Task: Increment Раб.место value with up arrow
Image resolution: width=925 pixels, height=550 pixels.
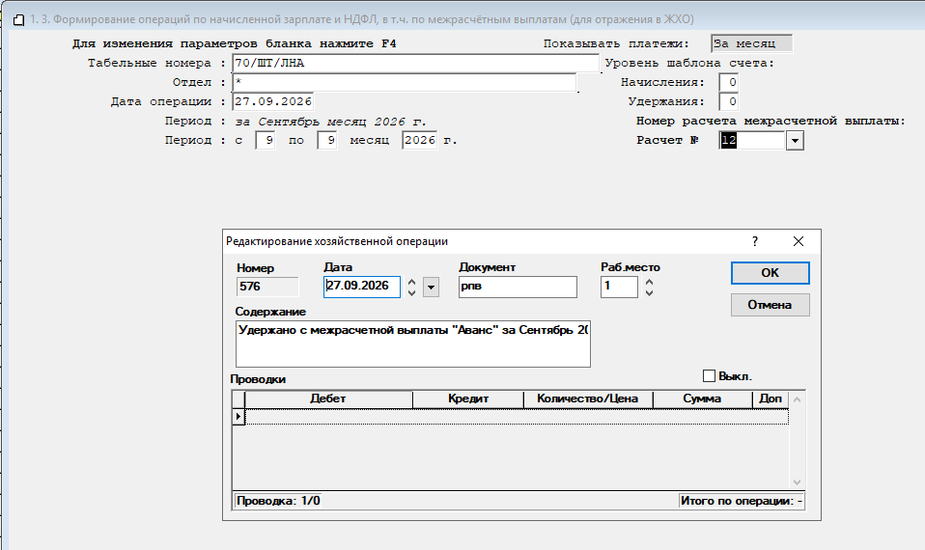Action: [650, 283]
